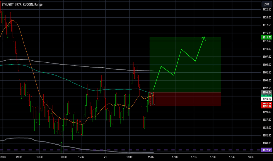Select the purple dashed horizontal line
The height and width of the screenshot is (161, 273).
(x=131, y=150)
